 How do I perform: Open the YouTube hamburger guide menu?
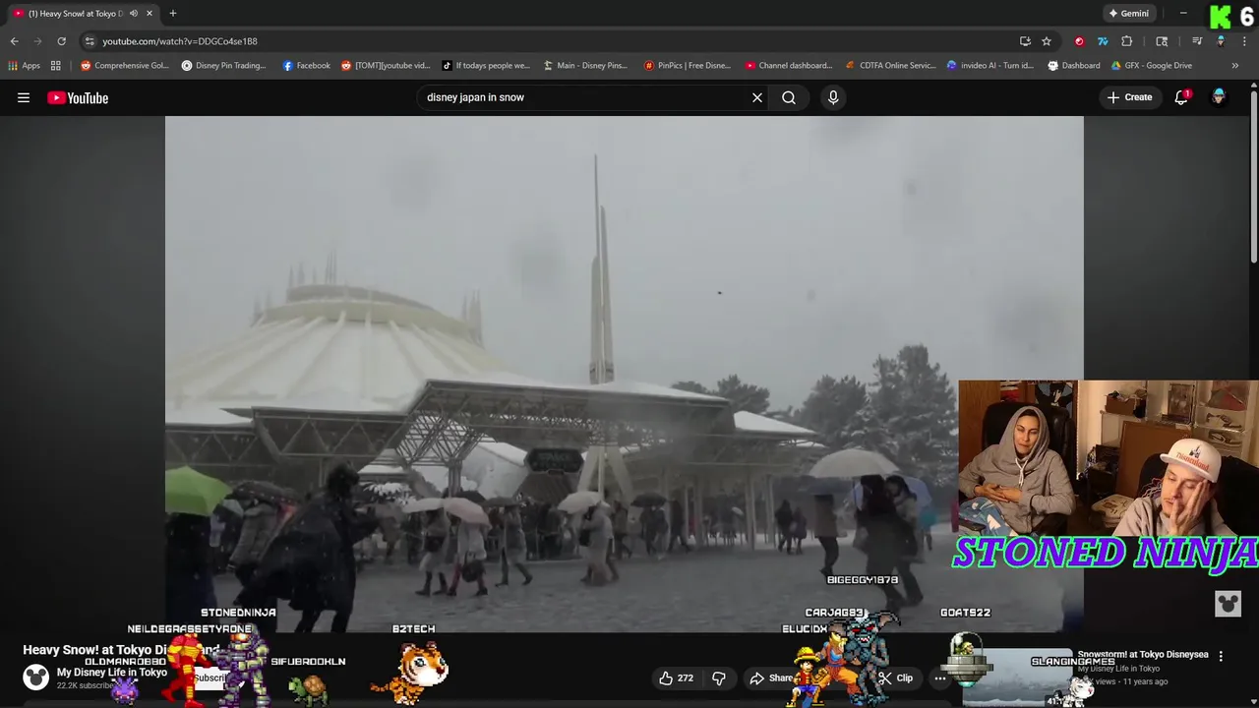(x=24, y=97)
